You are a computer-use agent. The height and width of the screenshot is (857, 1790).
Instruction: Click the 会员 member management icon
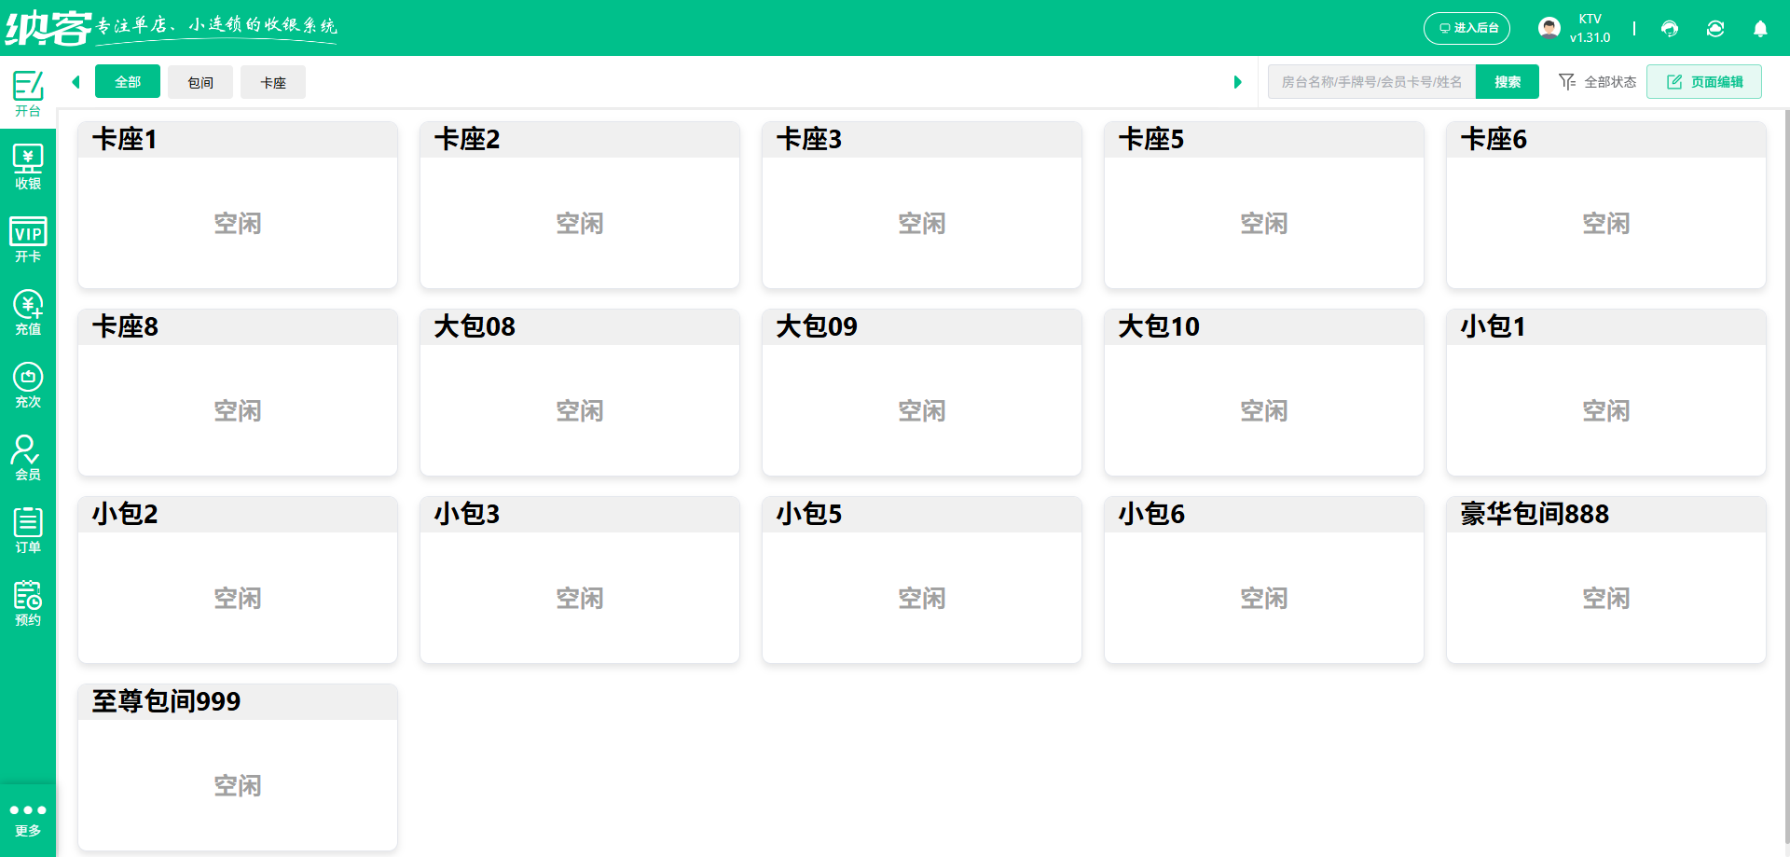[28, 456]
